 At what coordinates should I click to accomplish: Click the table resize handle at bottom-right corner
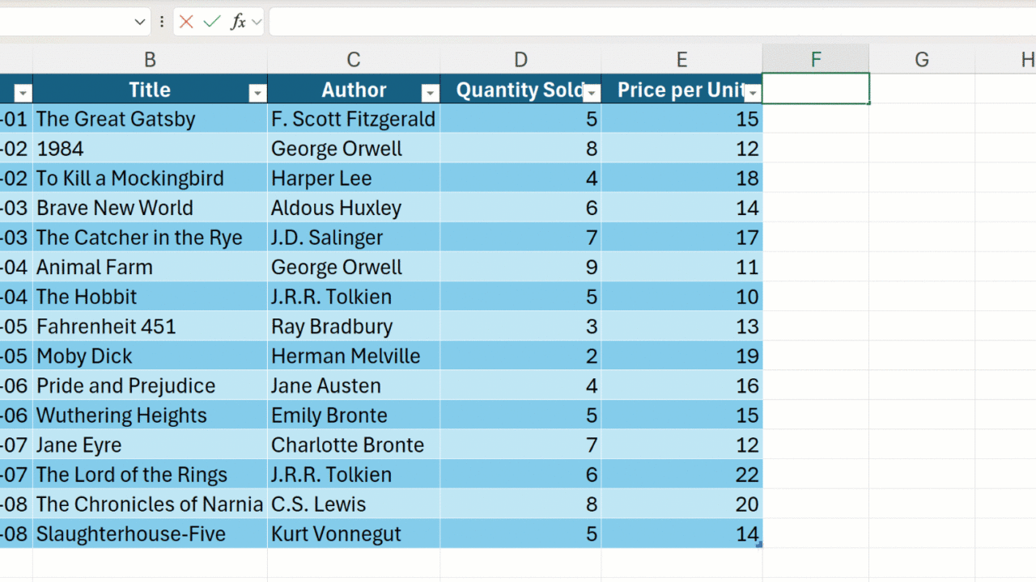(759, 546)
